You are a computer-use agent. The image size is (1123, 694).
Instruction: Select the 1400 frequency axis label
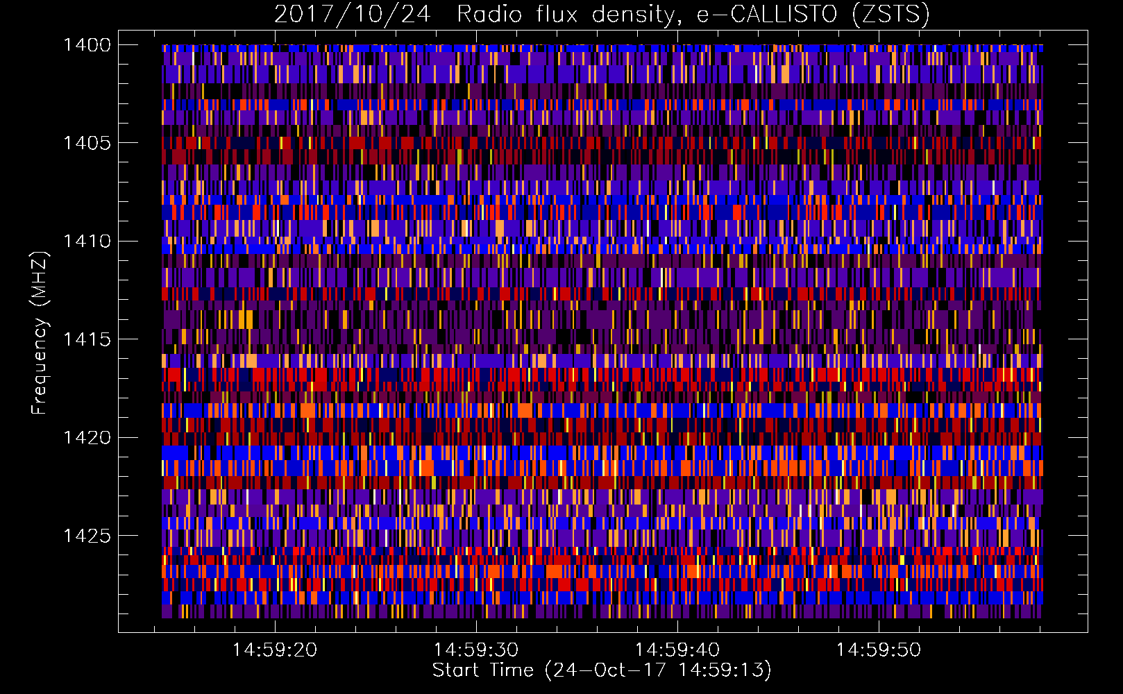point(87,45)
